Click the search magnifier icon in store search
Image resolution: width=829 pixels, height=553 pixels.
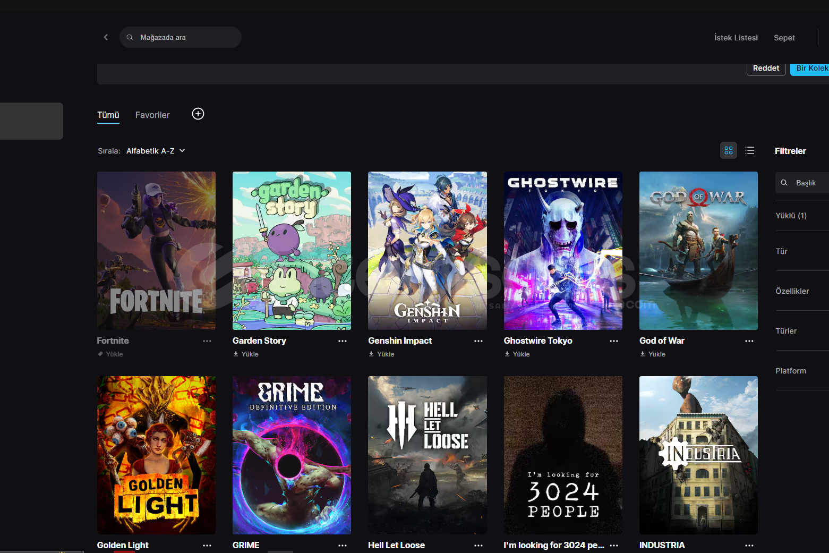point(130,37)
